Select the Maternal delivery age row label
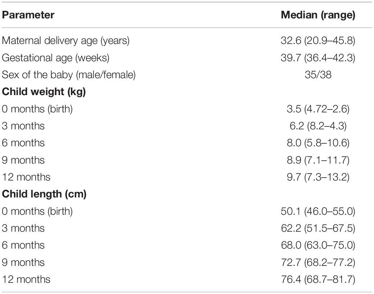This screenshot has width=374, height=294. tap(66, 41)
